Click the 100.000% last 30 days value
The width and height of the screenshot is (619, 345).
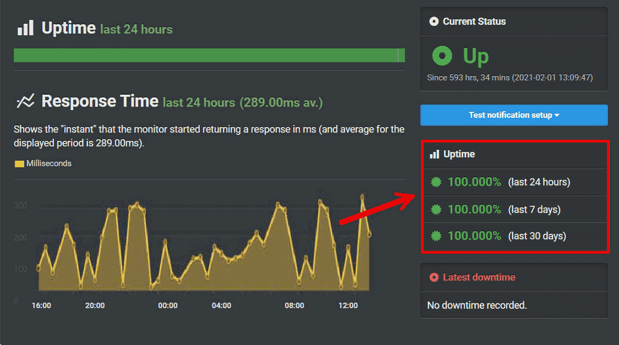click(x=474, y=236)
